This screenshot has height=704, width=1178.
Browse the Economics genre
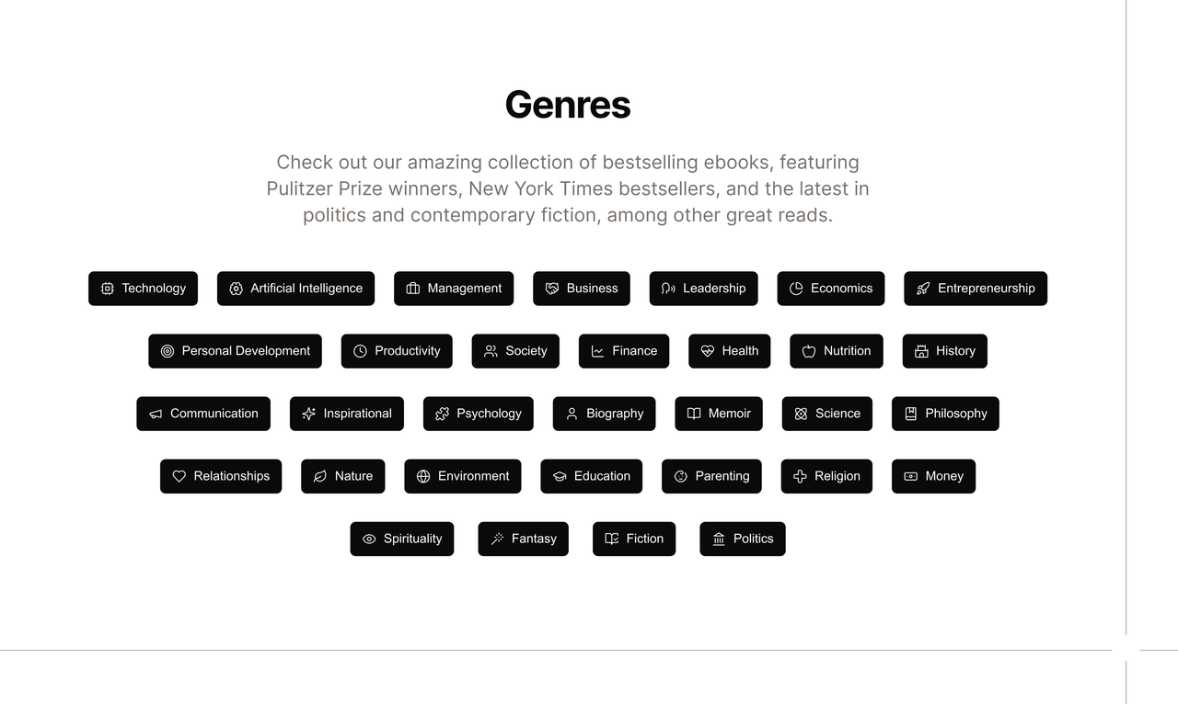[831, 289]
